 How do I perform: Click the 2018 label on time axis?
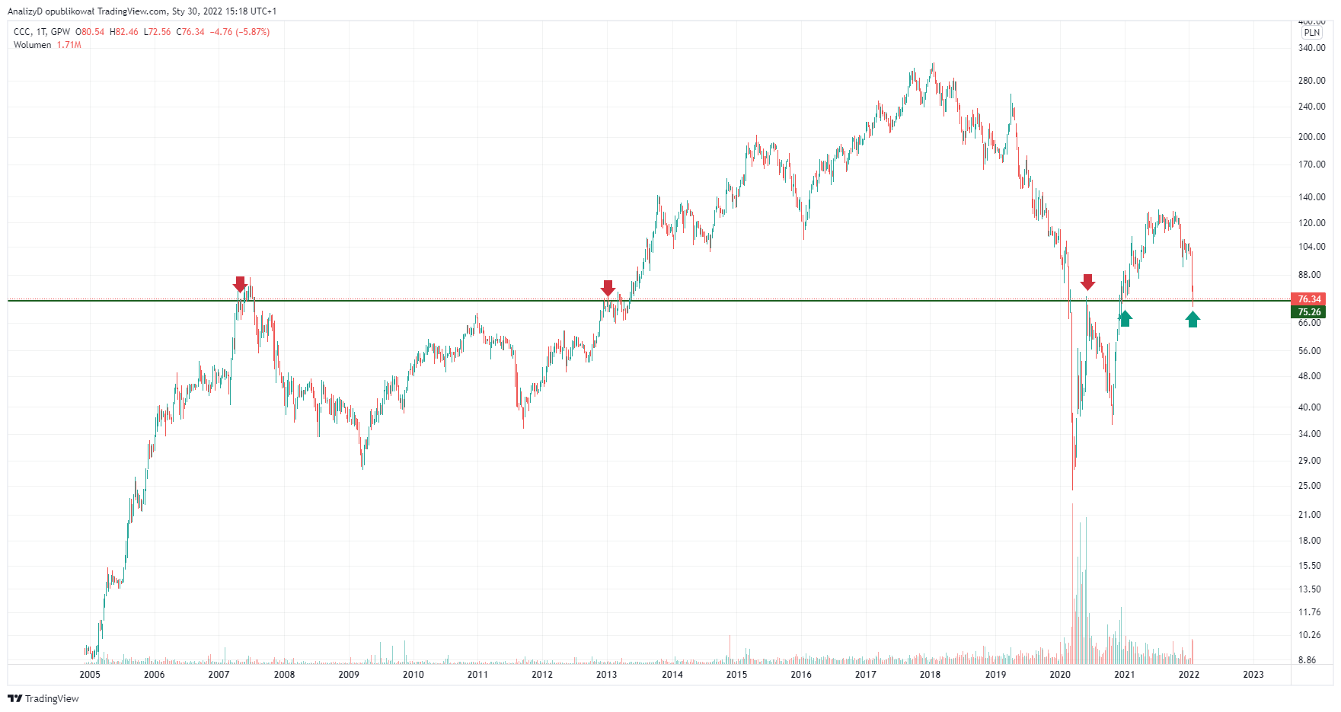(930, 675)
